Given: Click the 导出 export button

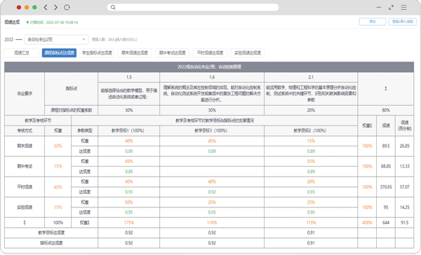Looking at the screenshot, I should (372, 22).
